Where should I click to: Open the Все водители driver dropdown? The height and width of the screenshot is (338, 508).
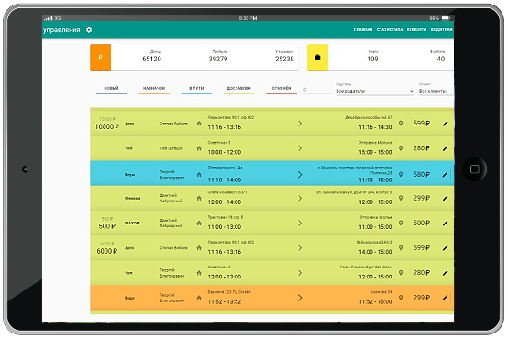374,91
